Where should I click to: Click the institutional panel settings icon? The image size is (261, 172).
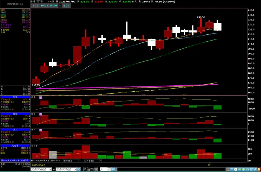(41, 130)
